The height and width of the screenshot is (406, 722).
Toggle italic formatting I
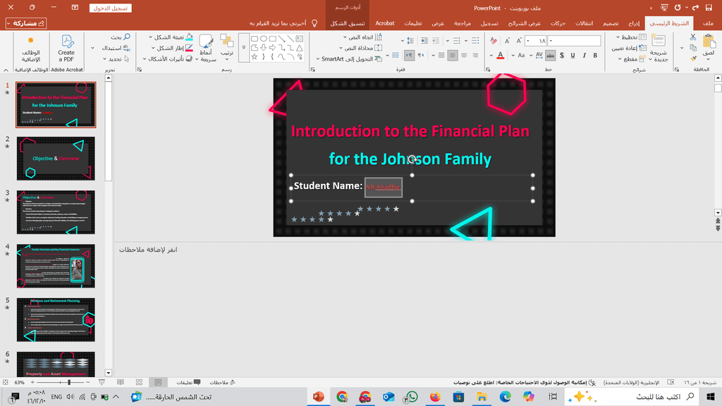pos(584,55)
